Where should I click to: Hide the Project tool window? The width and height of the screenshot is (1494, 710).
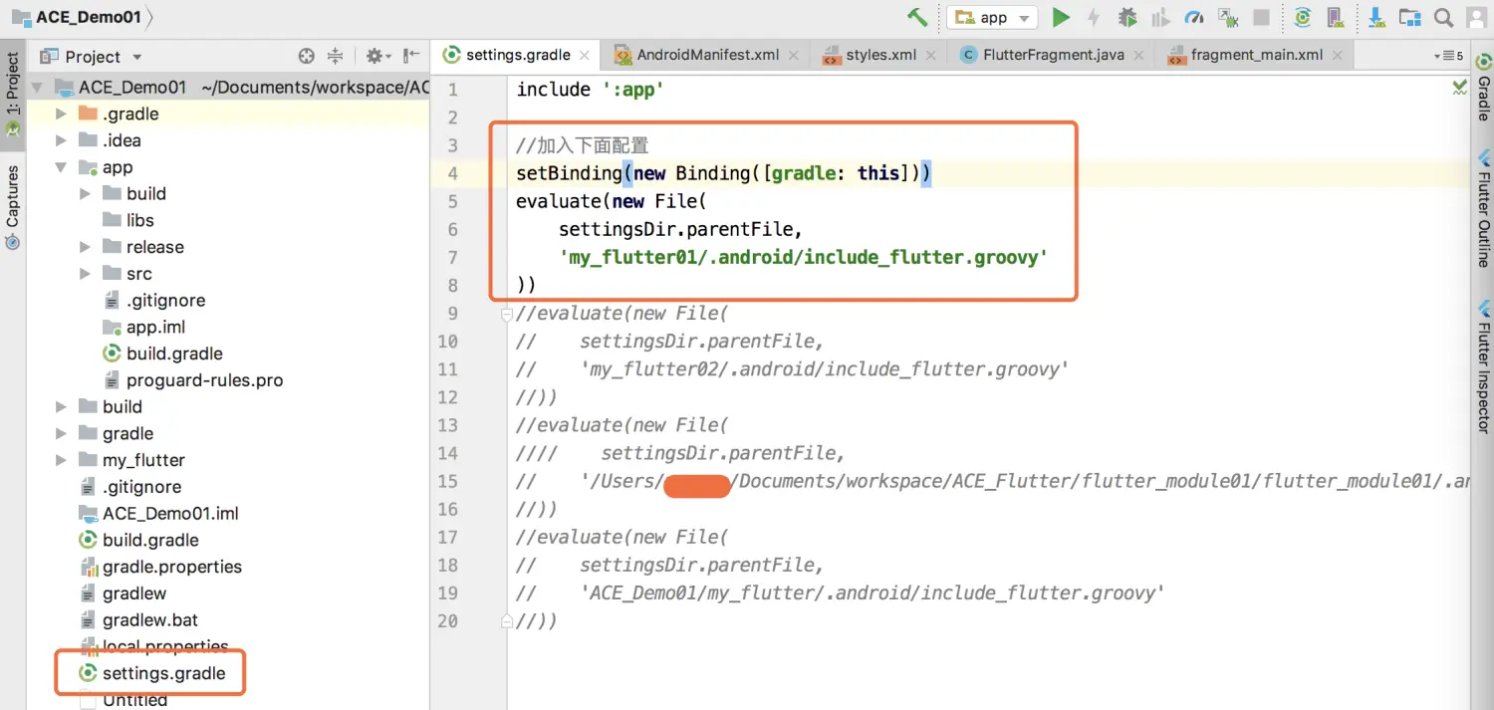(x=412, y=57)
